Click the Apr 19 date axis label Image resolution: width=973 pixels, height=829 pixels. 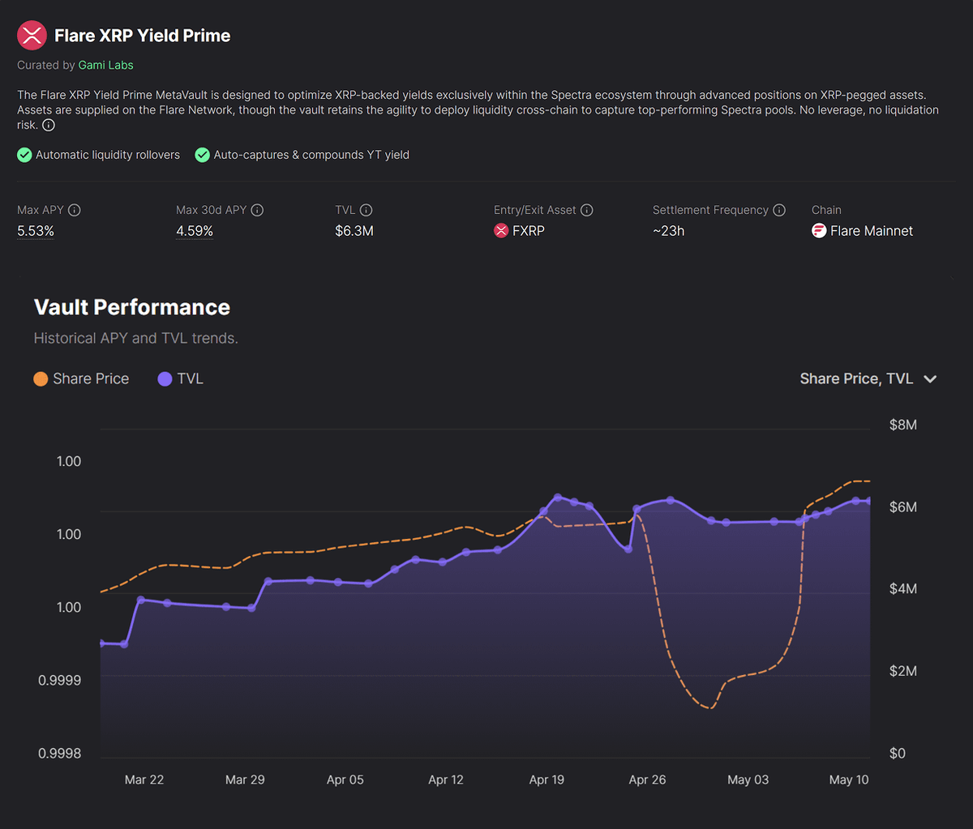pyautogui.click(x=547, y=780)
